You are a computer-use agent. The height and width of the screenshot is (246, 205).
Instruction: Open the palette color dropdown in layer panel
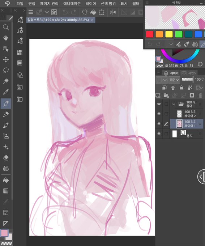[x=161, y=80]
